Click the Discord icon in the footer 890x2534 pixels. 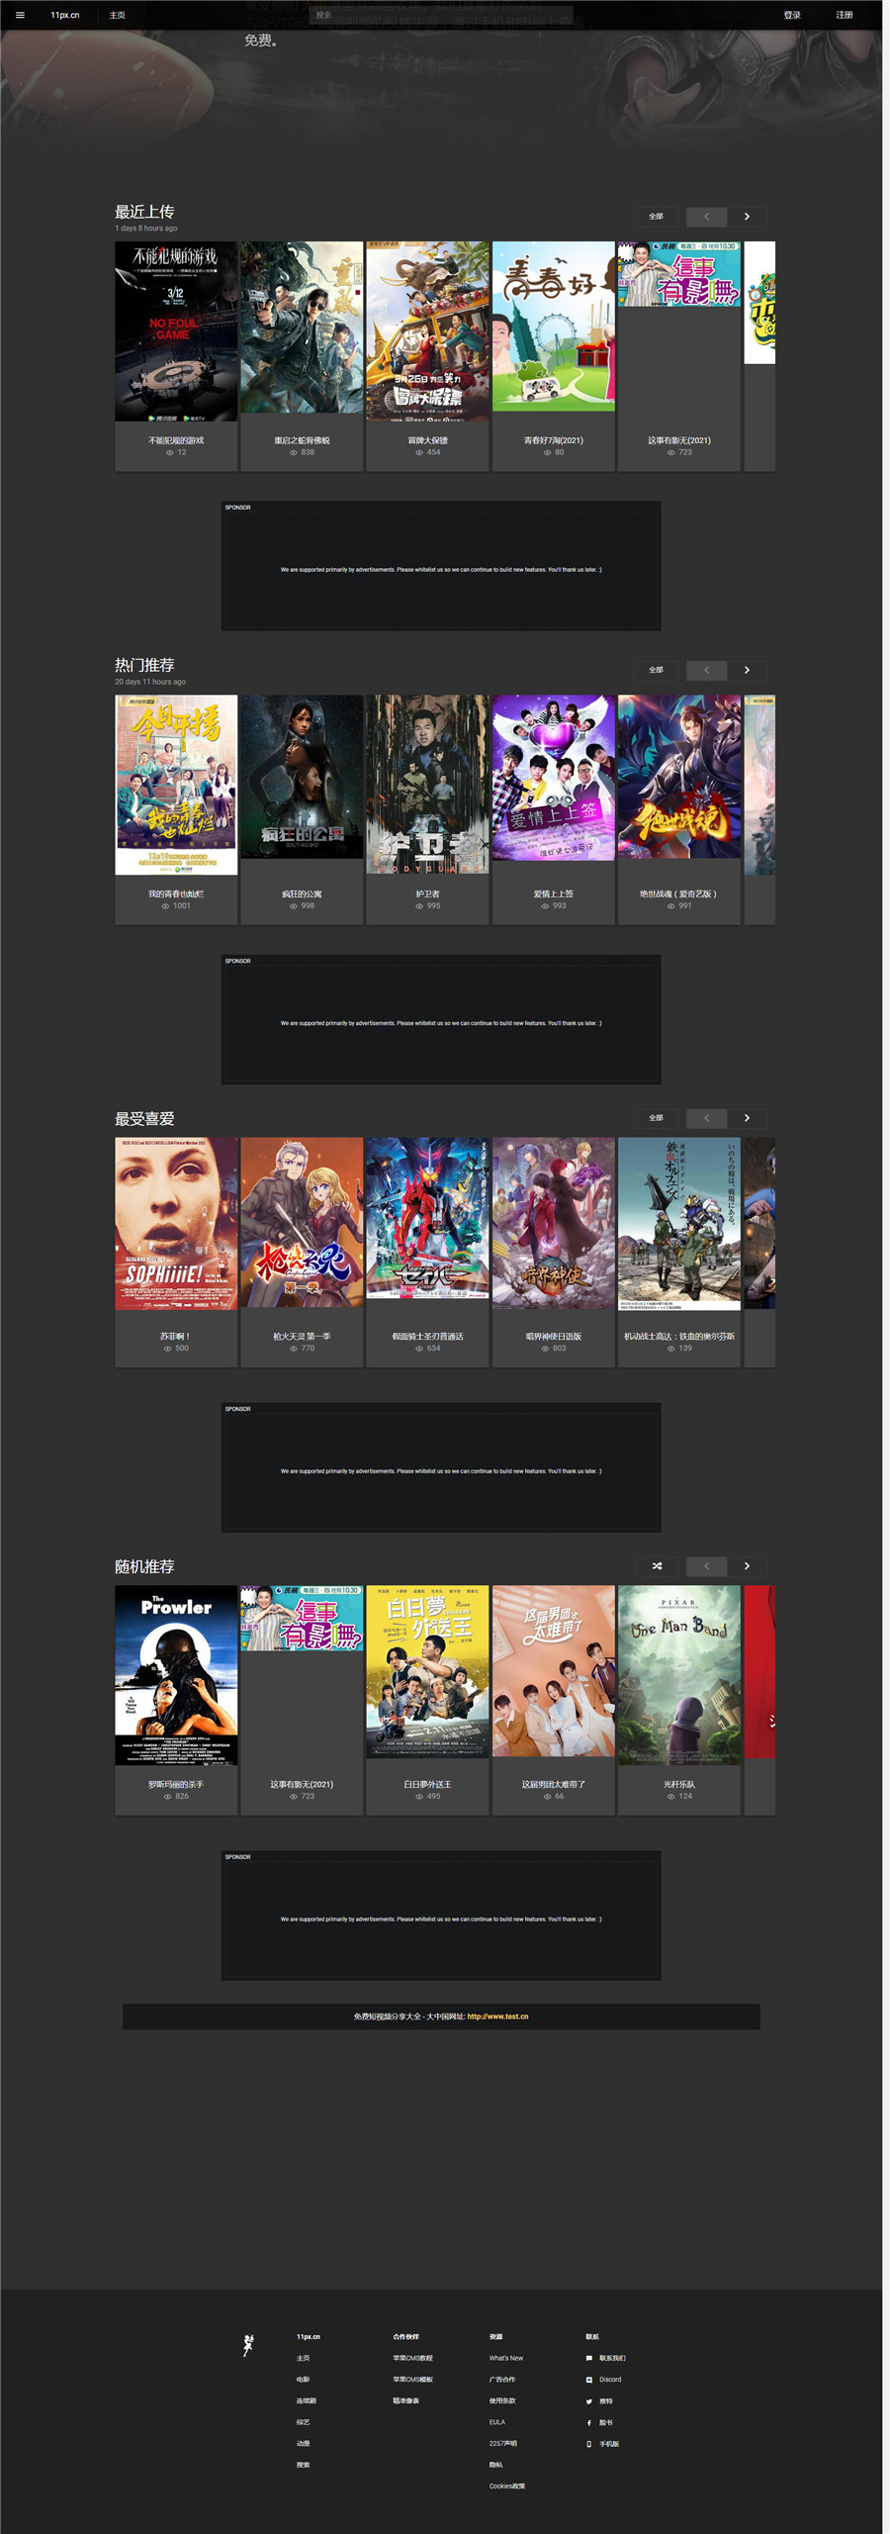tap(589, 2380)
